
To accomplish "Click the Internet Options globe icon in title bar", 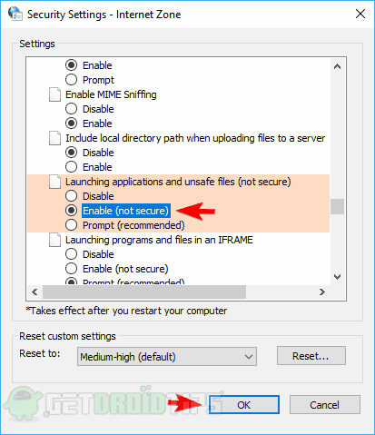I will [x=15, y=14].
